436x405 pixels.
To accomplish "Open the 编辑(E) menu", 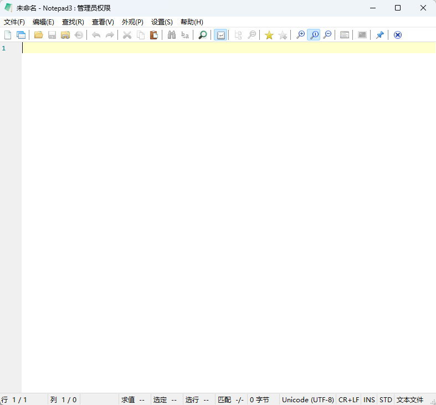I will tap(43, 22).
